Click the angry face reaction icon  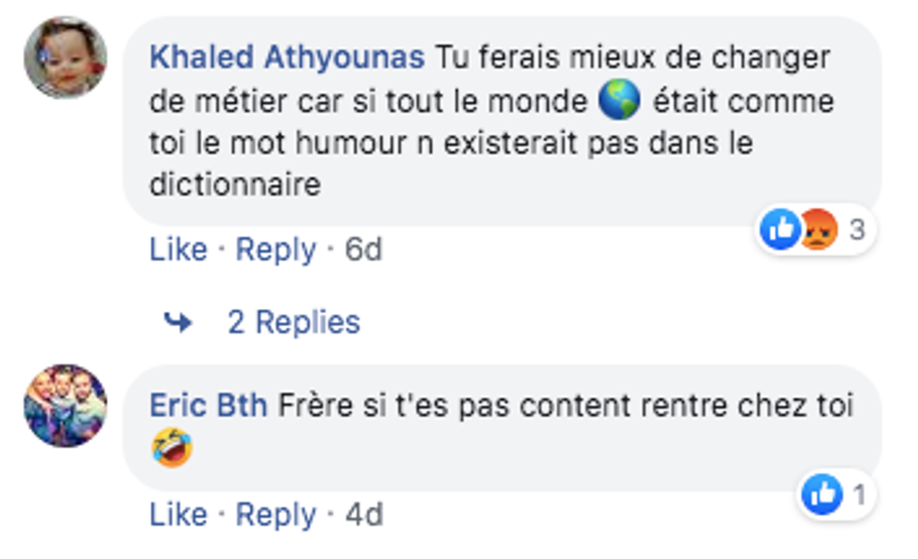click(x=817, y=229)
